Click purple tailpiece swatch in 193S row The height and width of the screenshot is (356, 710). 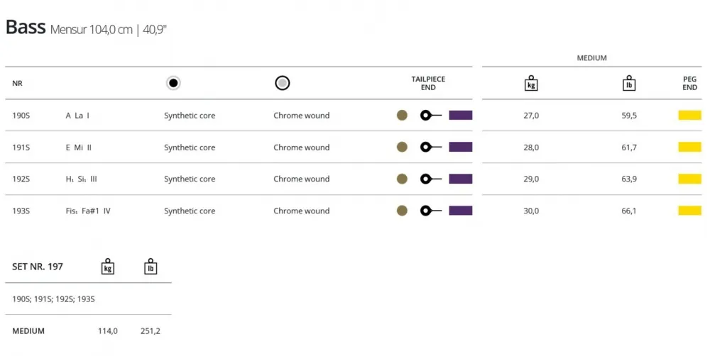pyautogui.click(x=461, y=211)
